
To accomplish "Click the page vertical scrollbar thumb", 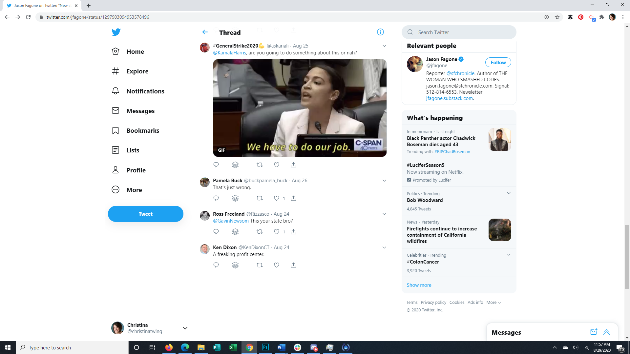I will 627,257.
